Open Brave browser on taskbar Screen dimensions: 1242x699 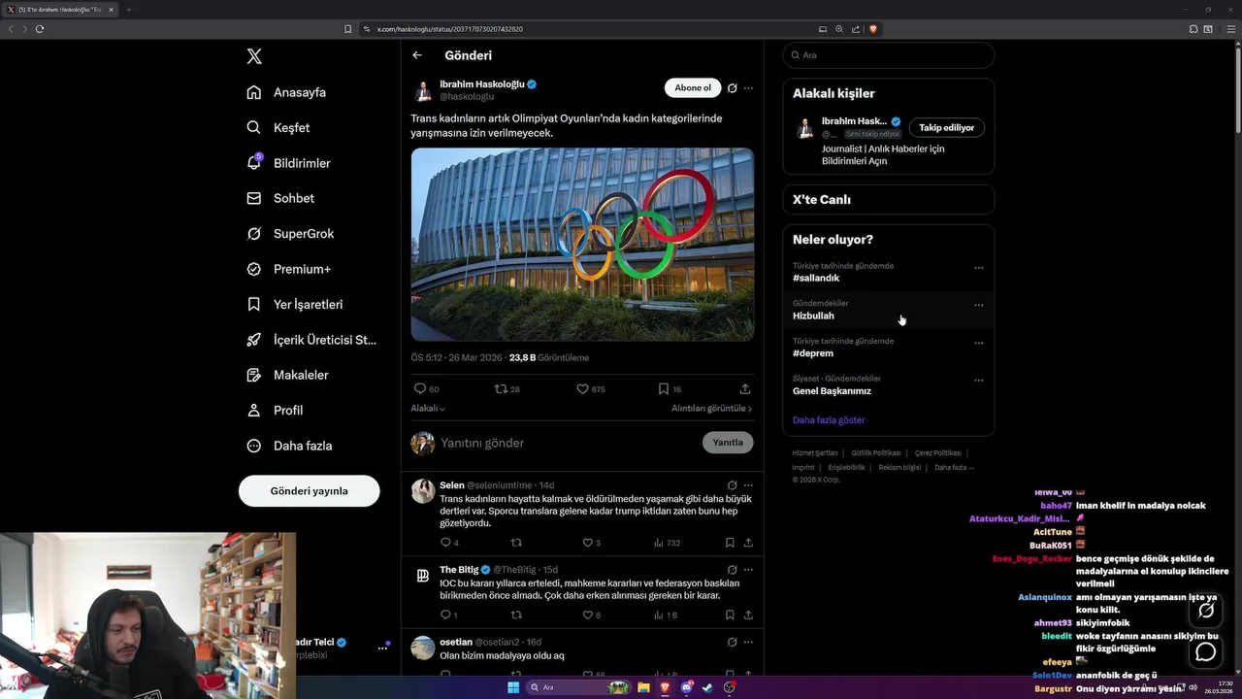[665, 687]
